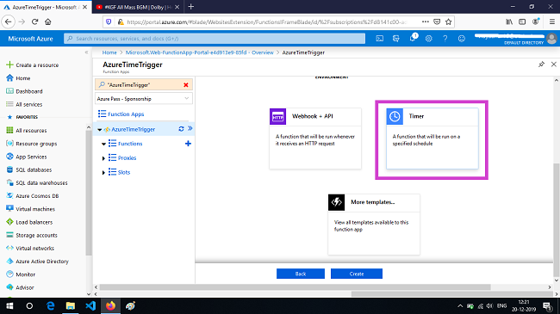This screenshot has width=560, height=314.
Task: Select Functions in the tree
Action: pyautogui.click(x=130, y=144)
